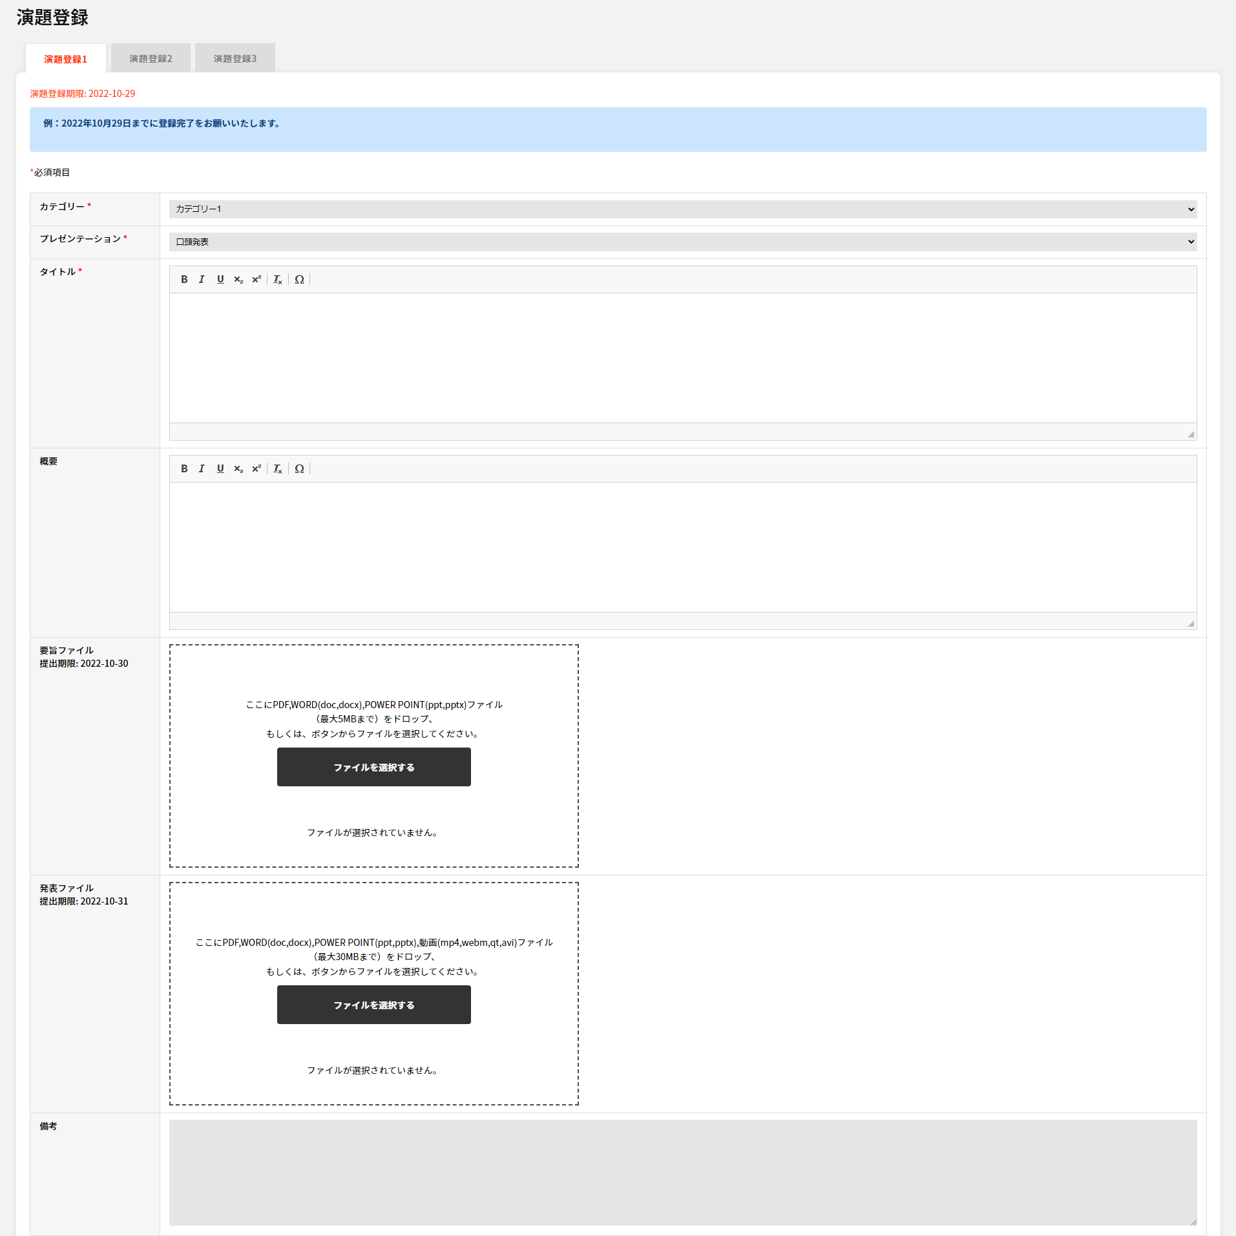Click Italic icon in the 概要 editor toolbar
Screen dimensions: 1236x1236
[x=202, y=468]
